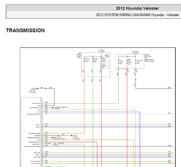Click the '(AT LEFT "A" PILLAR)' text near top-left ground
This screenshot has height=167, width=181.
click(32, 91)
